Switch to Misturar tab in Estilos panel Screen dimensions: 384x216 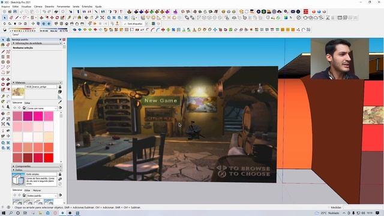(x=37, y=190)
